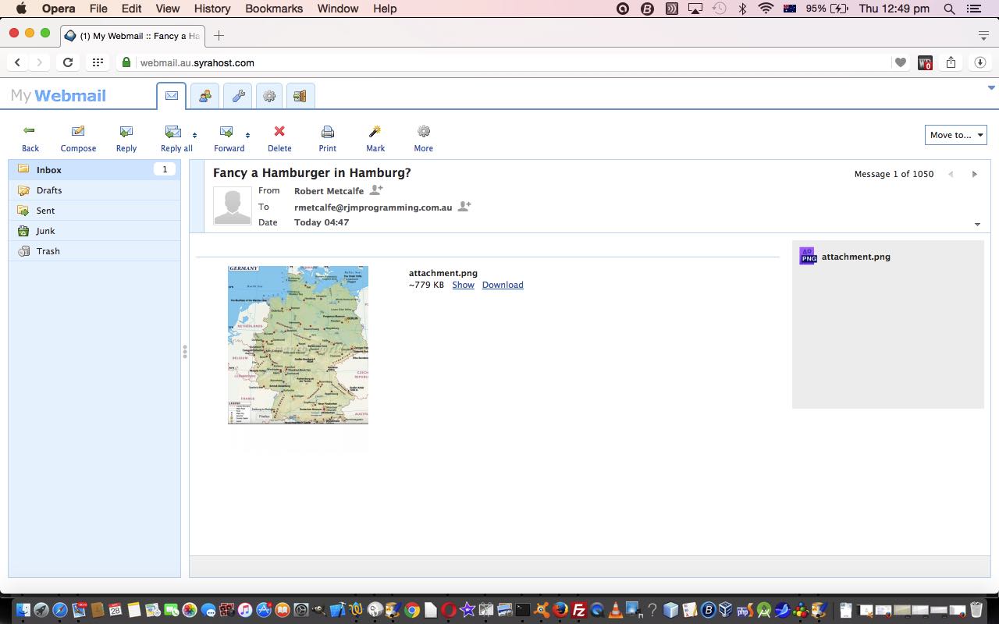The height and width of the screenshot is (624, 999).
Task: Click the Logout door tab icon
Action: tap(300, 96)
